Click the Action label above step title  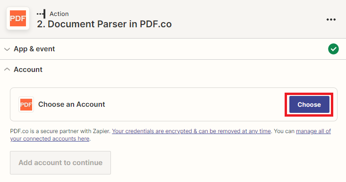tap(59, 14)
